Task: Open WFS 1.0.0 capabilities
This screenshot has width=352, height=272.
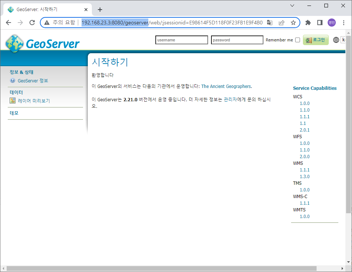Action: tap(305, 143)
